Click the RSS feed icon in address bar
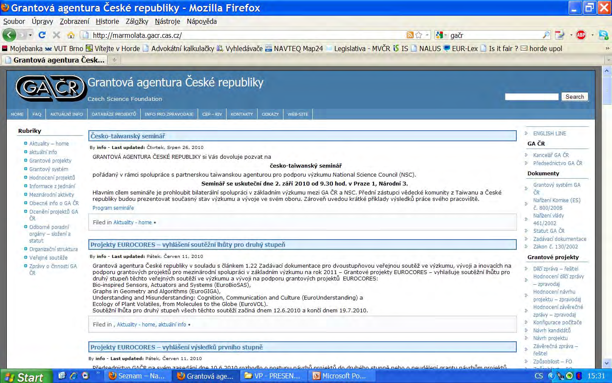 click(410, 35)
